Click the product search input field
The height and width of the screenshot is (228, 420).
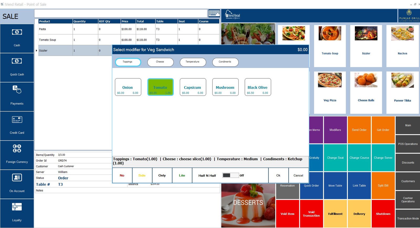121,13
